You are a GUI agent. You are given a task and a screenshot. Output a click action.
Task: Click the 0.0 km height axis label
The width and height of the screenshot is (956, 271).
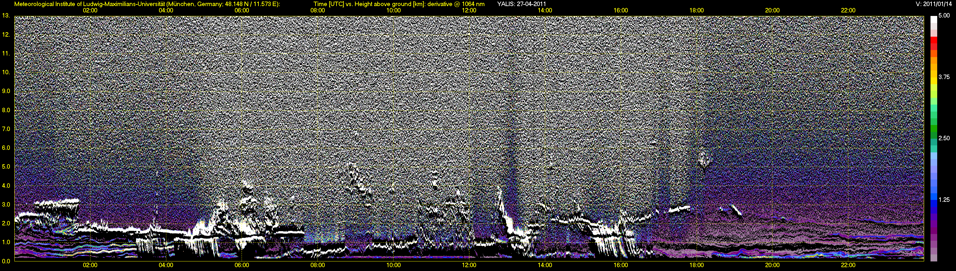[6, 261]
